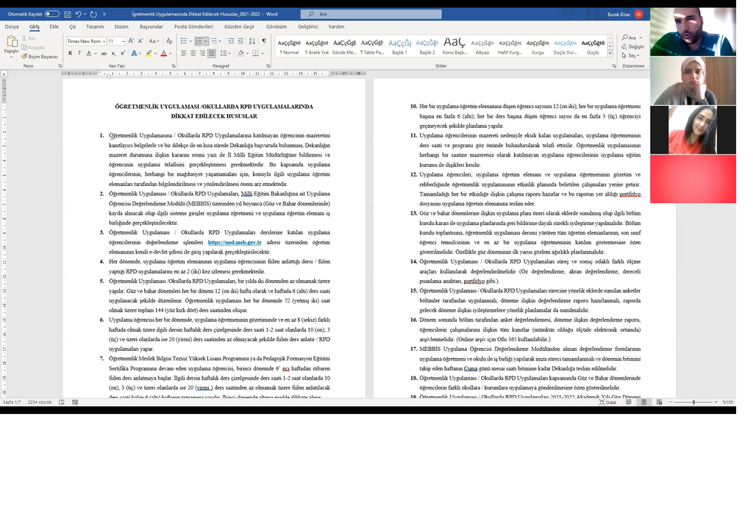This screenshot has height=506, width=753.
Task: Increase the font size
Action: (131, 41)
